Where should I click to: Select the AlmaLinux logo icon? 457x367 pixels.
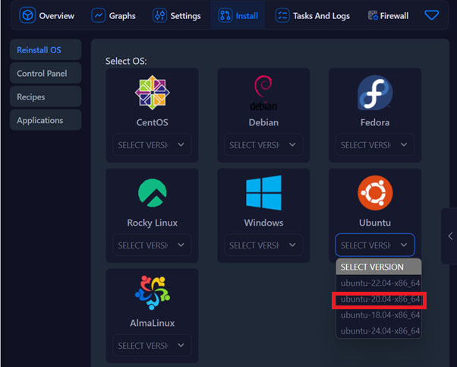pos(153,293)
